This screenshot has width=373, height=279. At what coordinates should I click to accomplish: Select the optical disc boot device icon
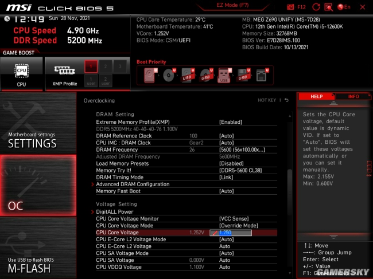coord(169,75)
